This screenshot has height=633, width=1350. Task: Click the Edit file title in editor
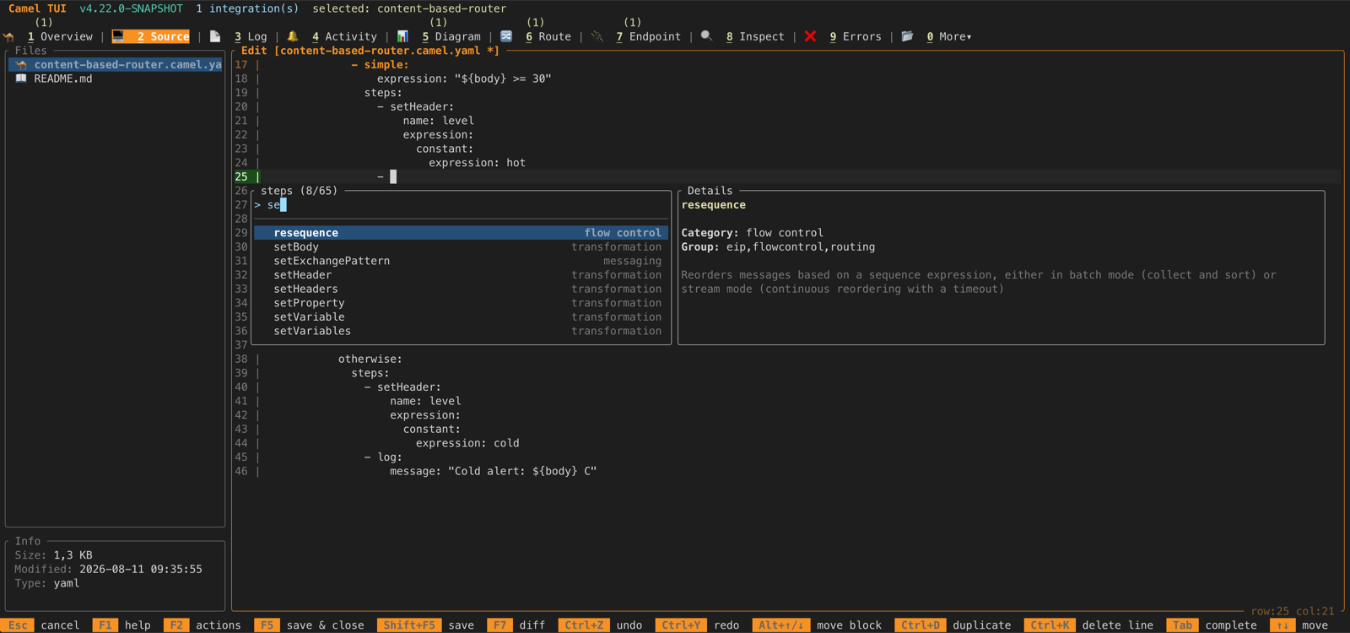click(x=370, y=51)
